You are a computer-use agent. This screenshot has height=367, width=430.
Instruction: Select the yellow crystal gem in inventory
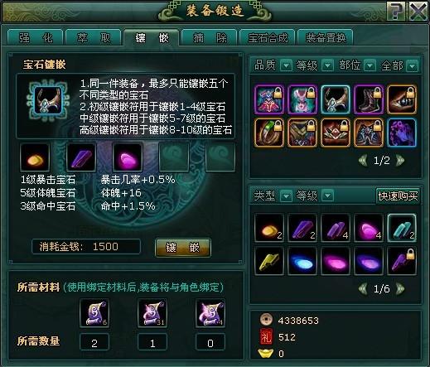269,261
